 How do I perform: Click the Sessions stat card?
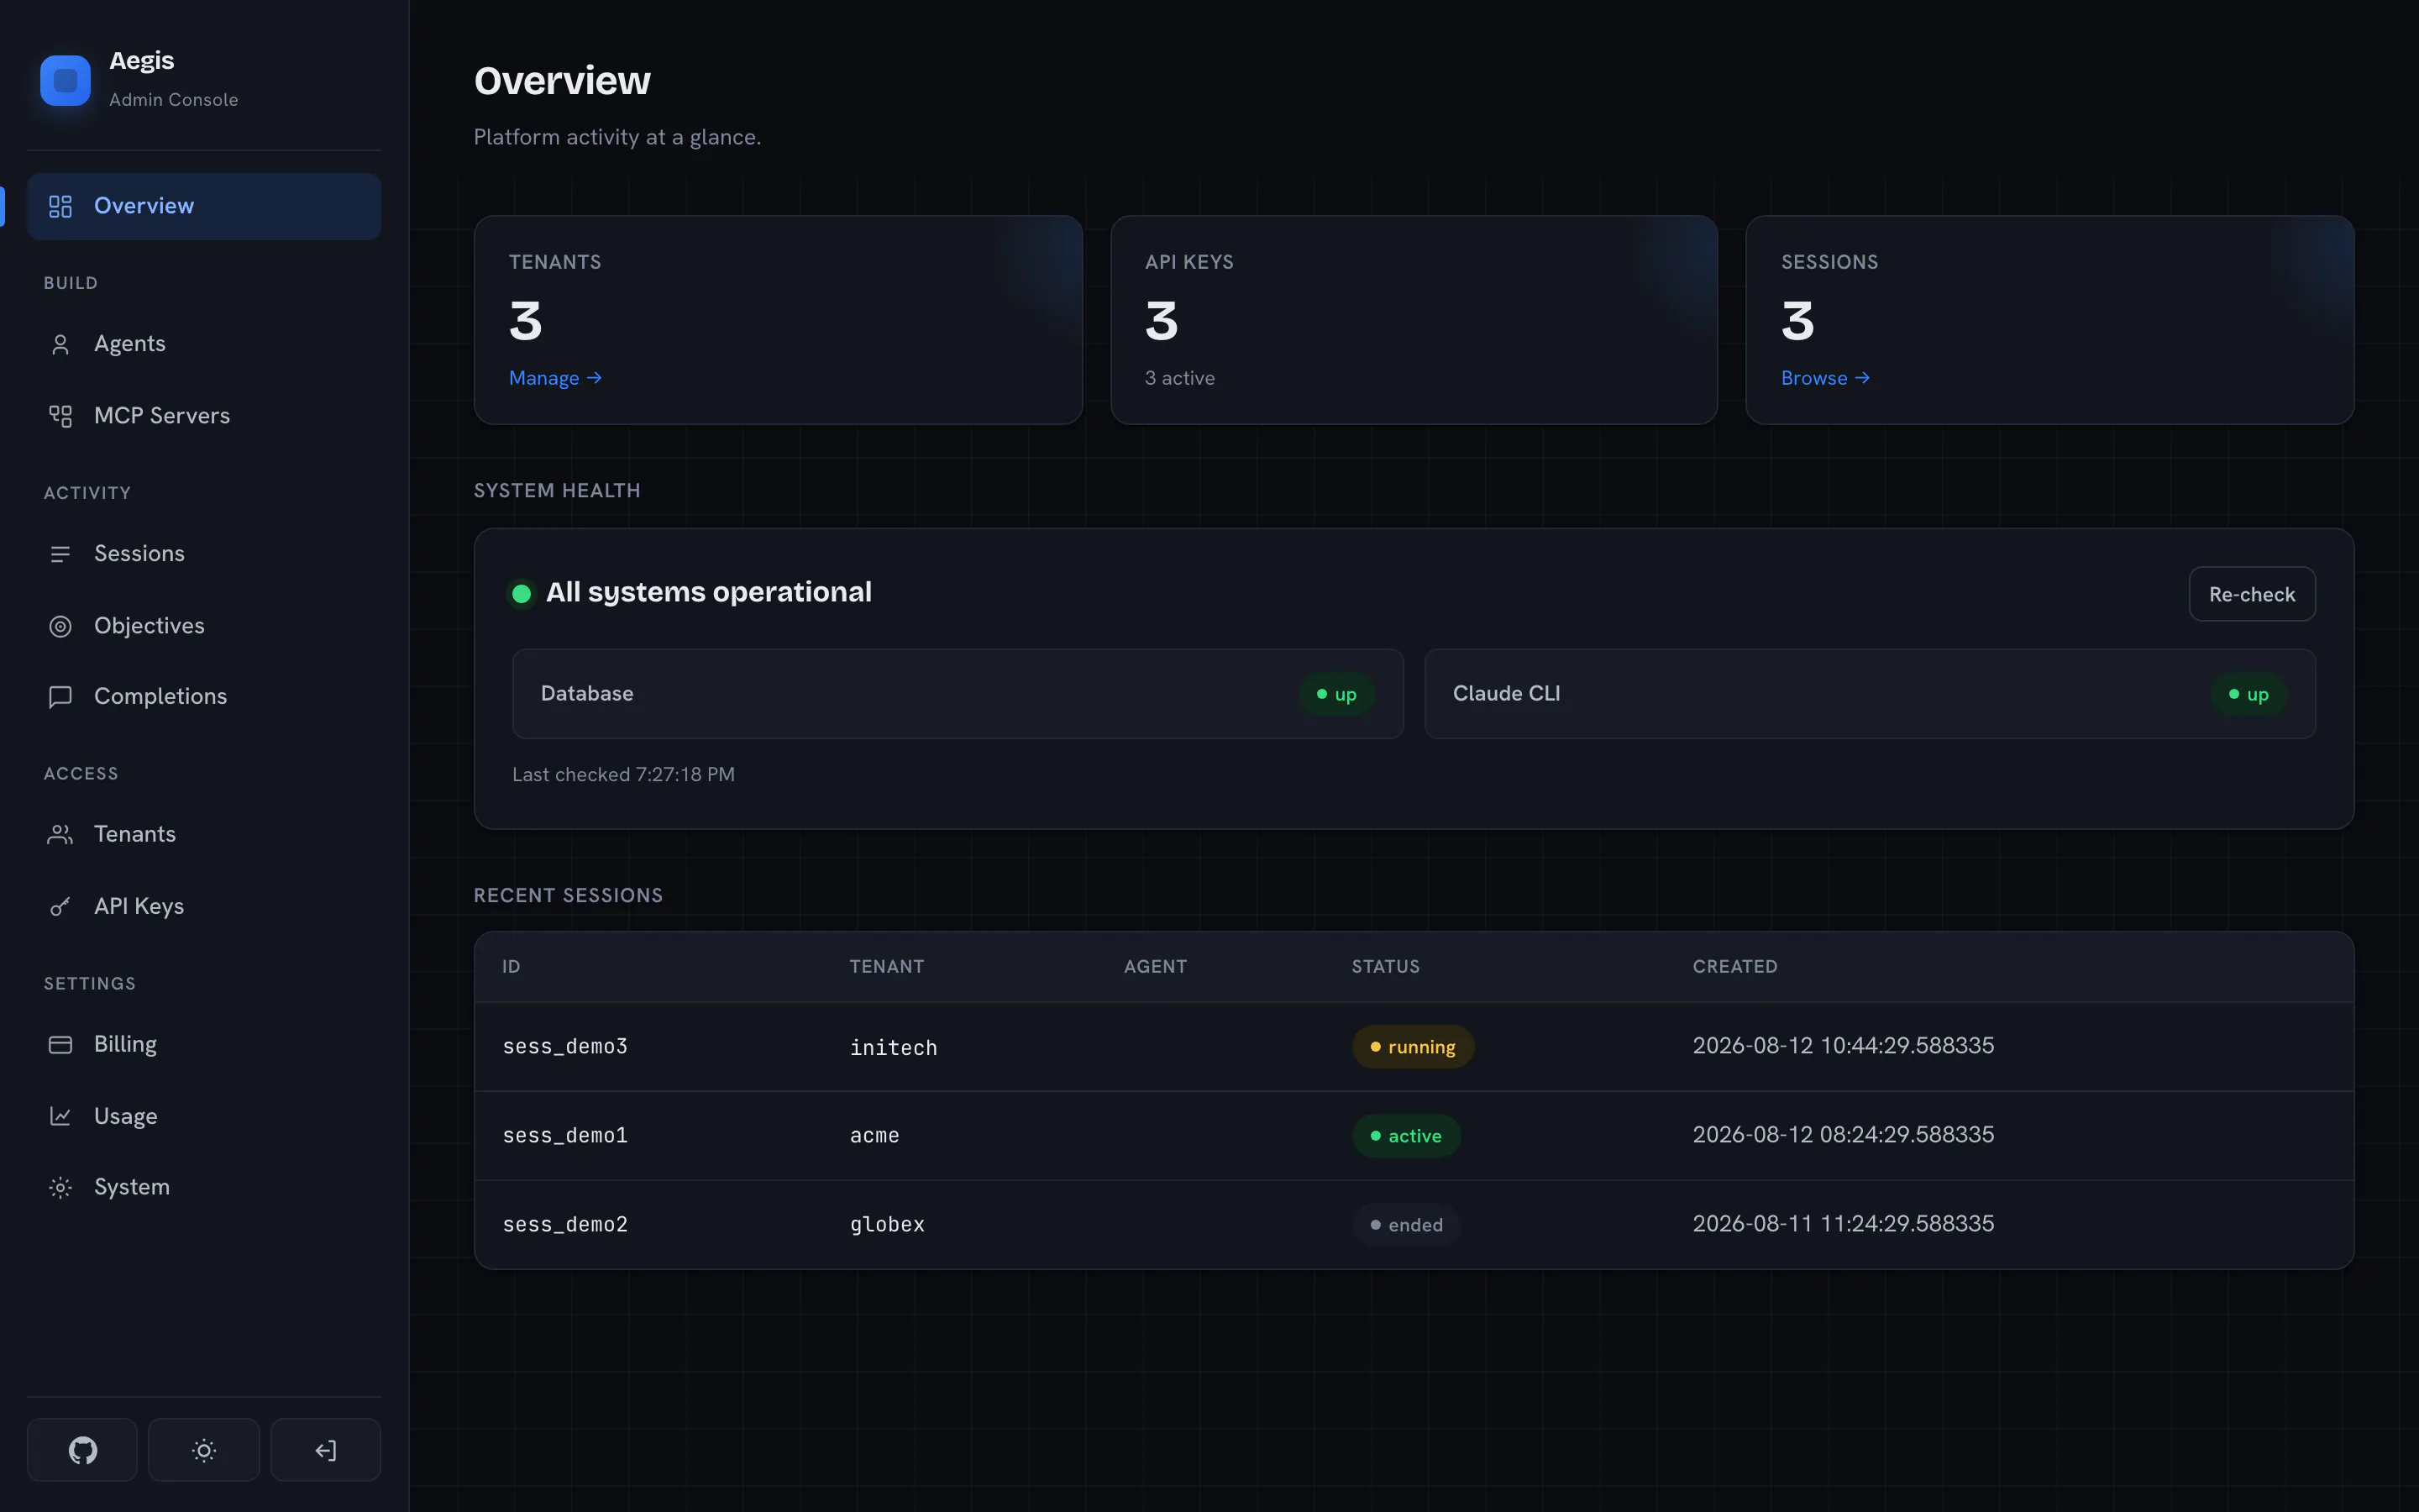pyautogui.click(x=2049, y=320)
